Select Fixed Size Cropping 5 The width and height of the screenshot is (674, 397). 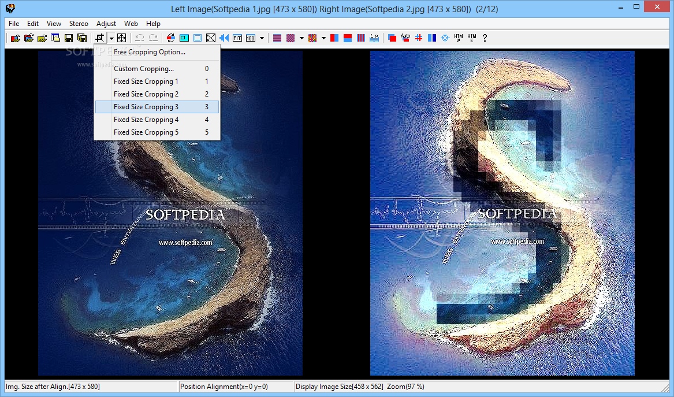point(157,132)
